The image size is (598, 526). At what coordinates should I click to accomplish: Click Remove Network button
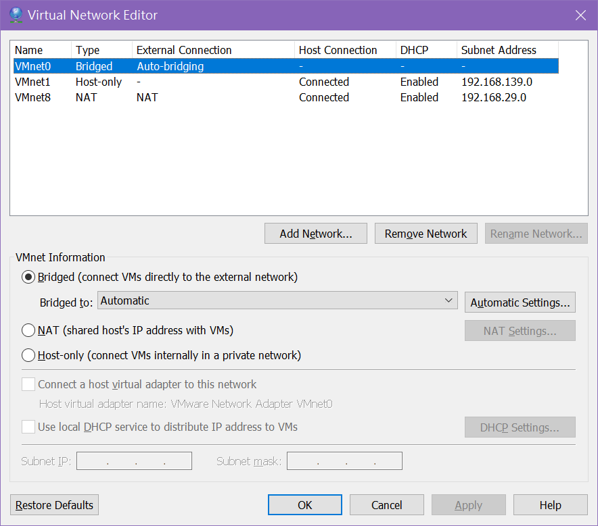click(x=425, y=234)
